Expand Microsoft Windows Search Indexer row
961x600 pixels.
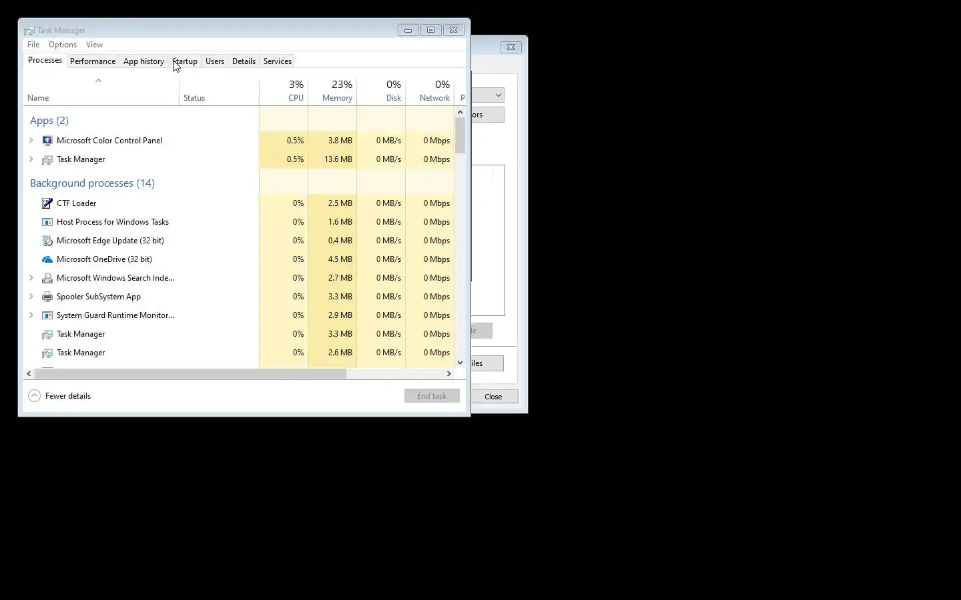(x=31, y=278)
